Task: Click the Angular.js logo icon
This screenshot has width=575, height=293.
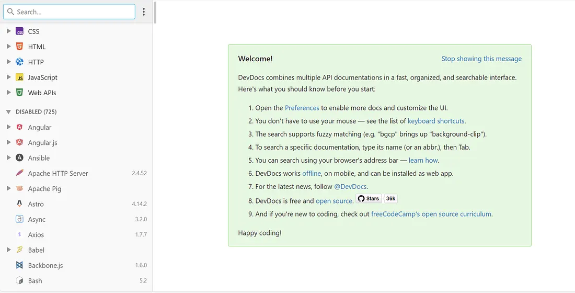Action: tap(19, 142)
